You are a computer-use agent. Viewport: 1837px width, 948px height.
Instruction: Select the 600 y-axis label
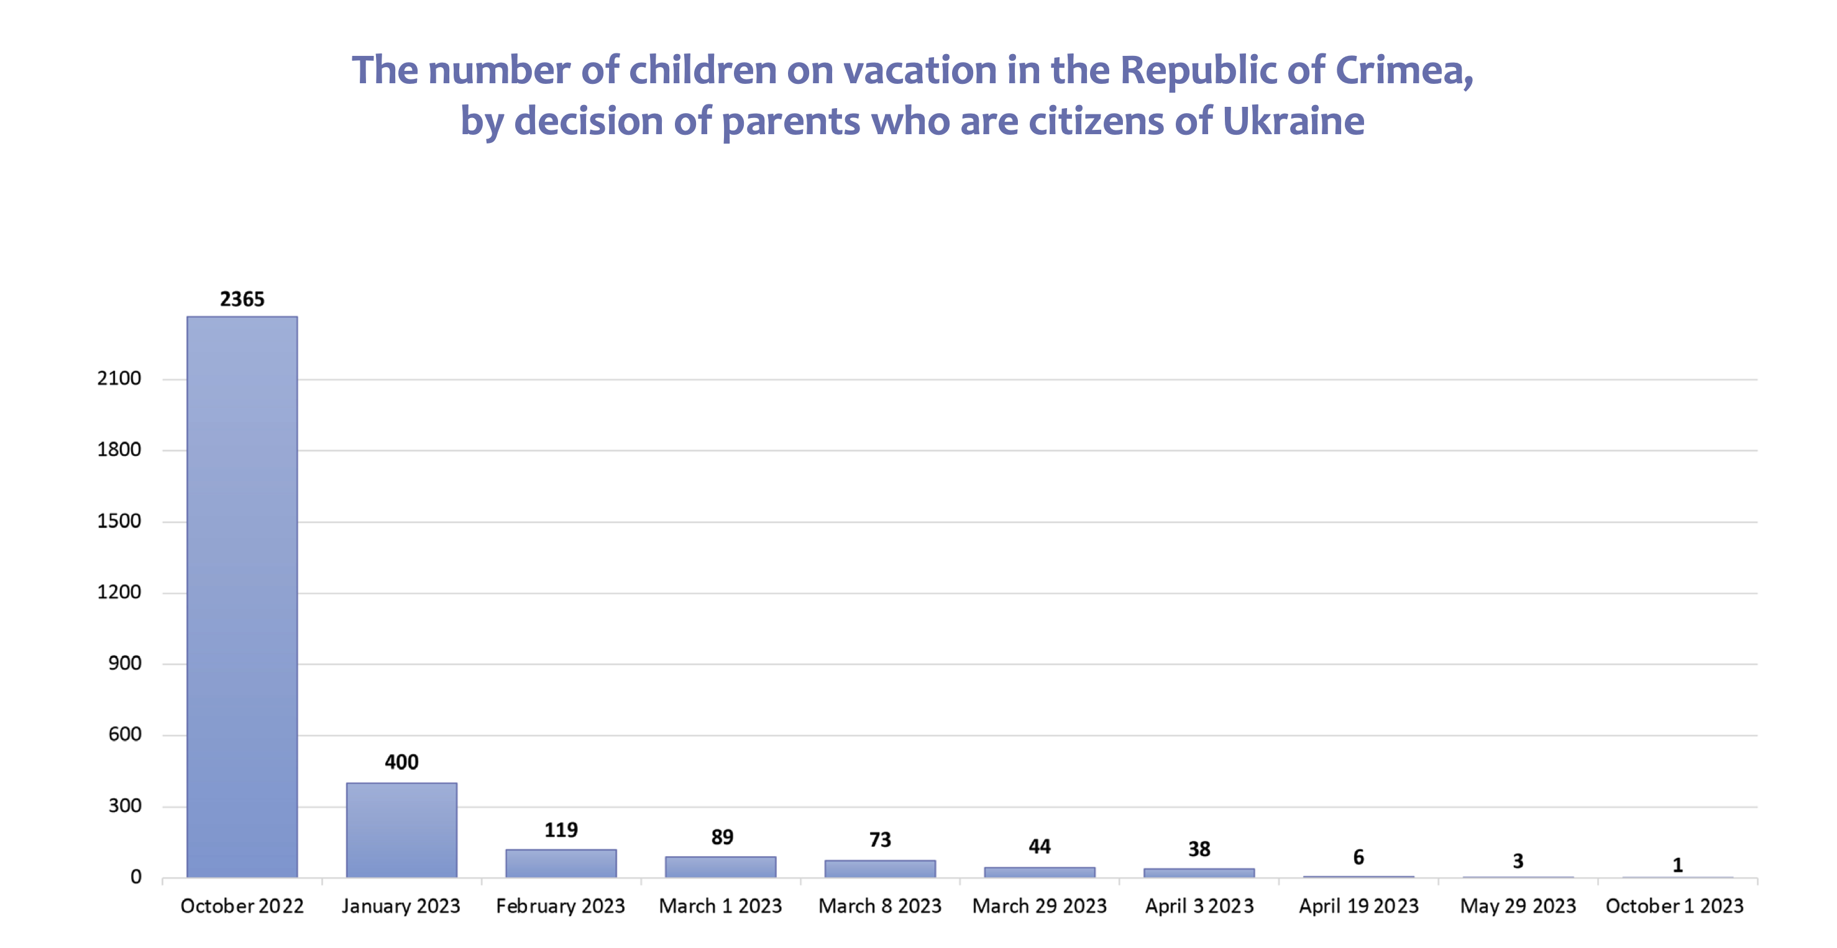pos(125,734)
